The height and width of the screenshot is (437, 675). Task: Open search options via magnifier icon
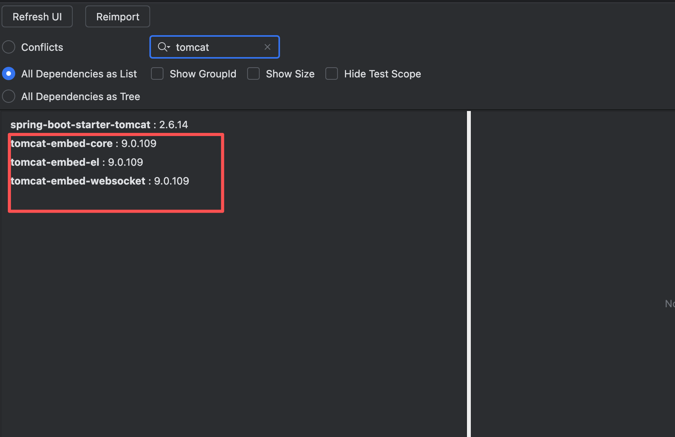coord(164,47)
